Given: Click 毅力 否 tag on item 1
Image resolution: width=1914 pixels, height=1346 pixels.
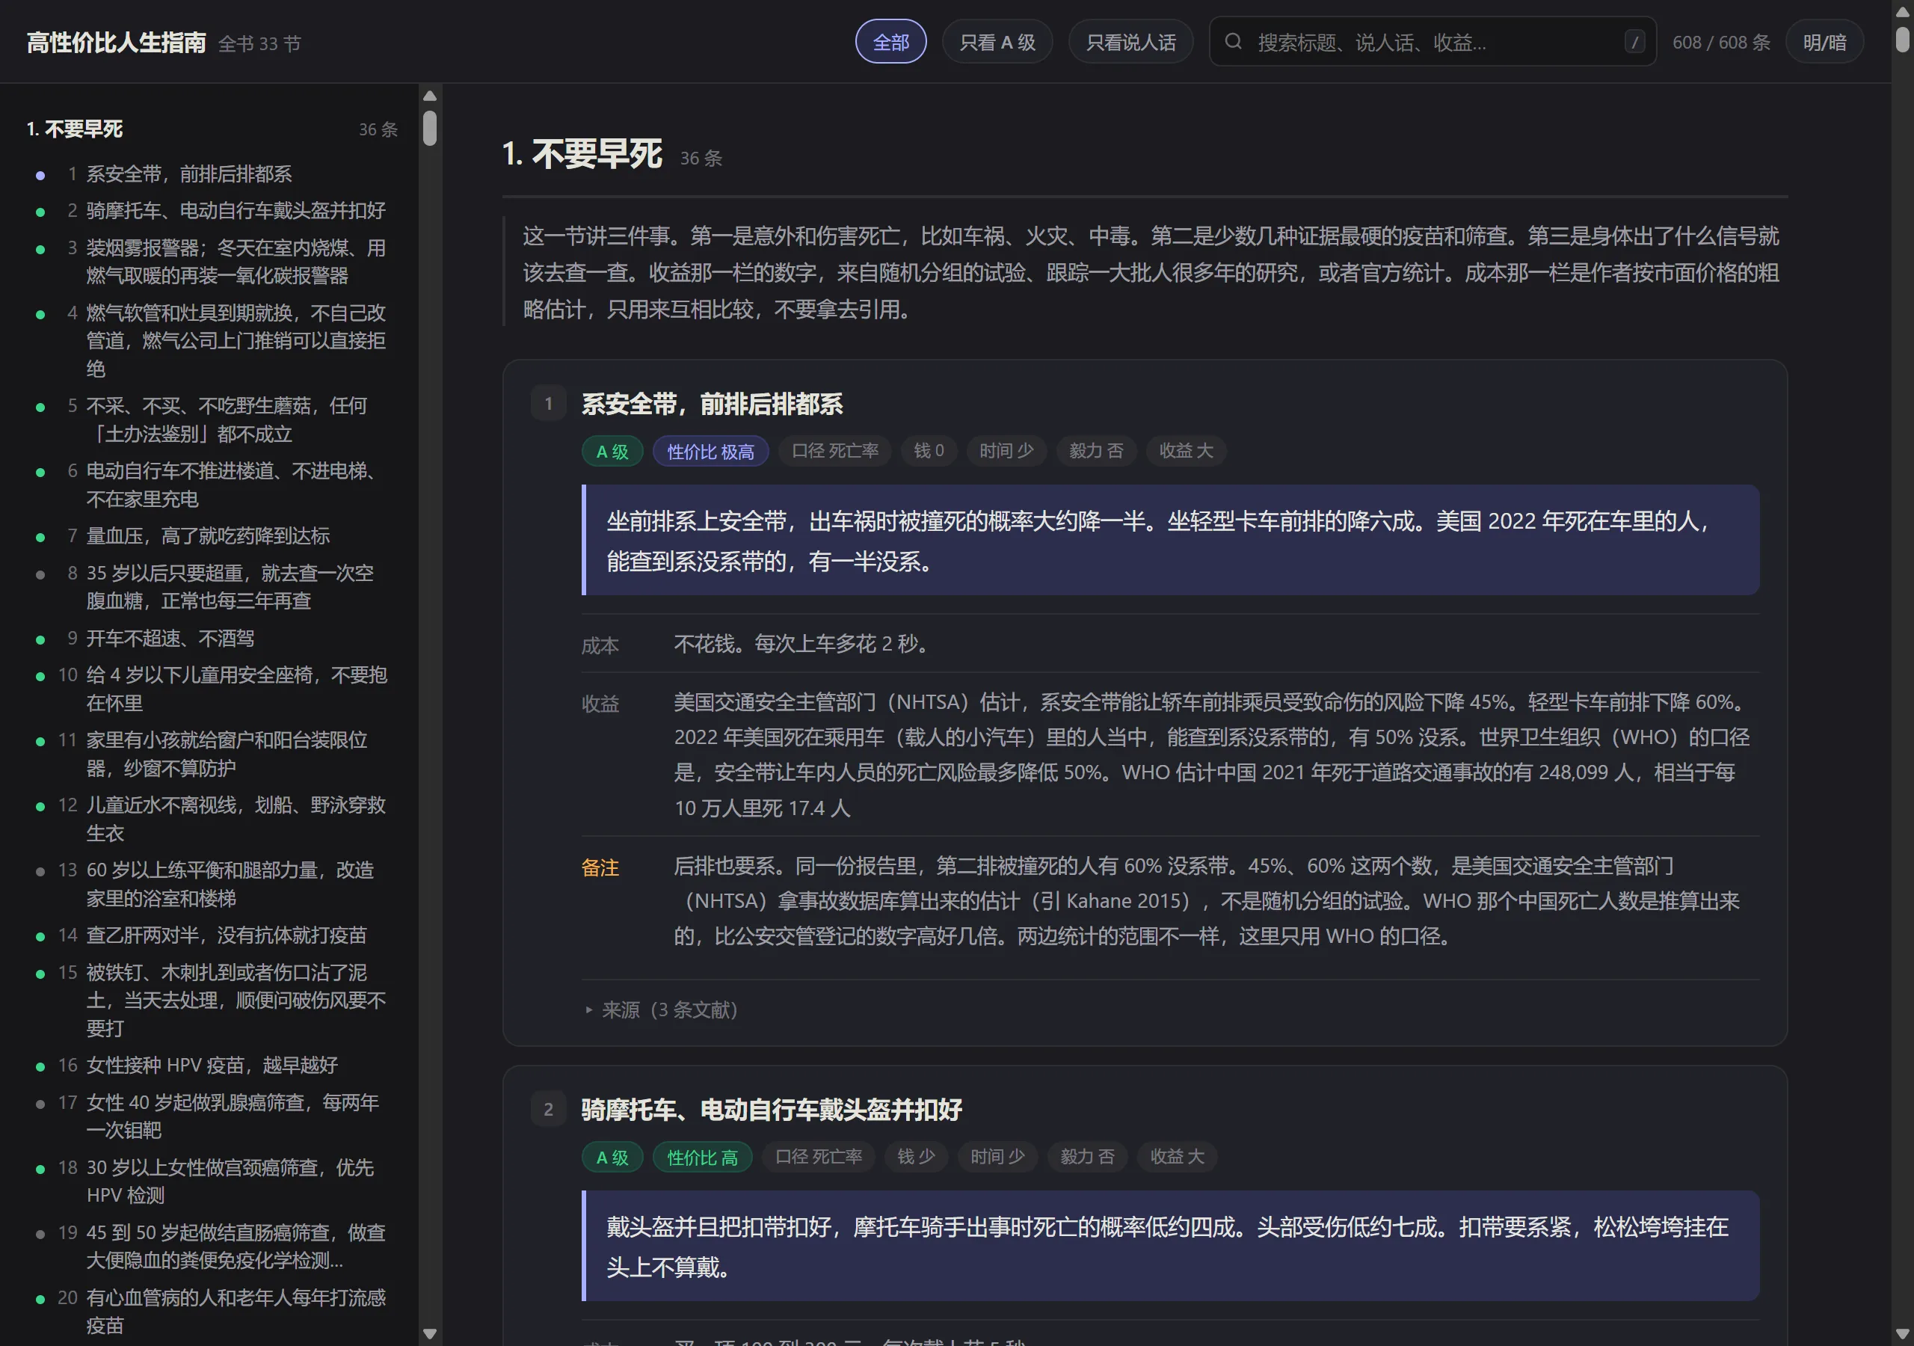Looking at the screenshot, I should [1096, 451].
